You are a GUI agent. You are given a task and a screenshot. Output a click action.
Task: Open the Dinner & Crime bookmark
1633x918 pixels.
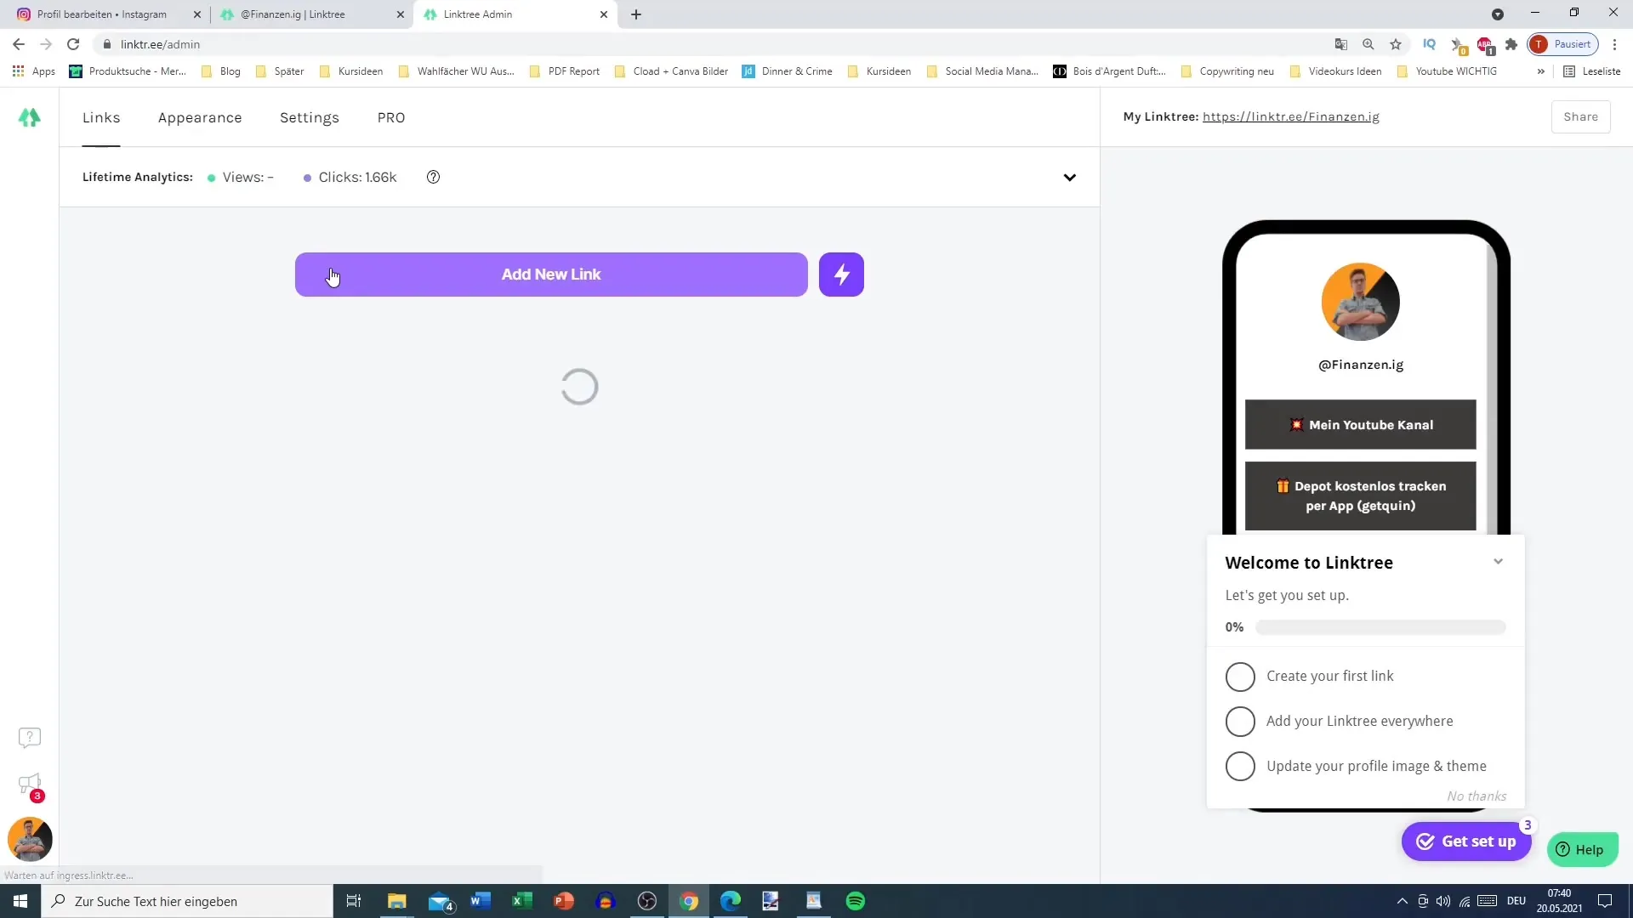coord(788,71)
